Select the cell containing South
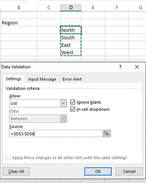 point(71,37)
